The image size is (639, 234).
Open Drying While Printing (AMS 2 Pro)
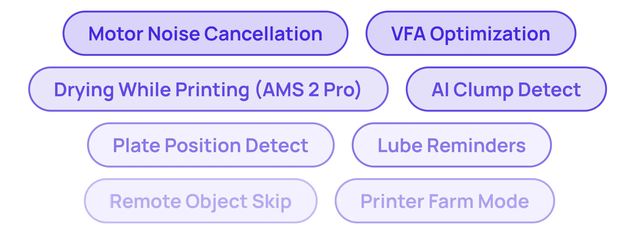pyautogui.click(x=208, y=89)
